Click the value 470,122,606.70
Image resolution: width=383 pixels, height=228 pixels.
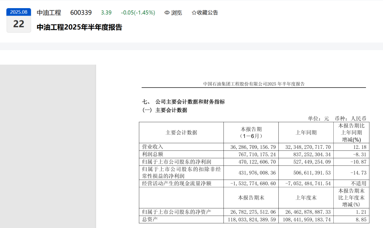257,162
